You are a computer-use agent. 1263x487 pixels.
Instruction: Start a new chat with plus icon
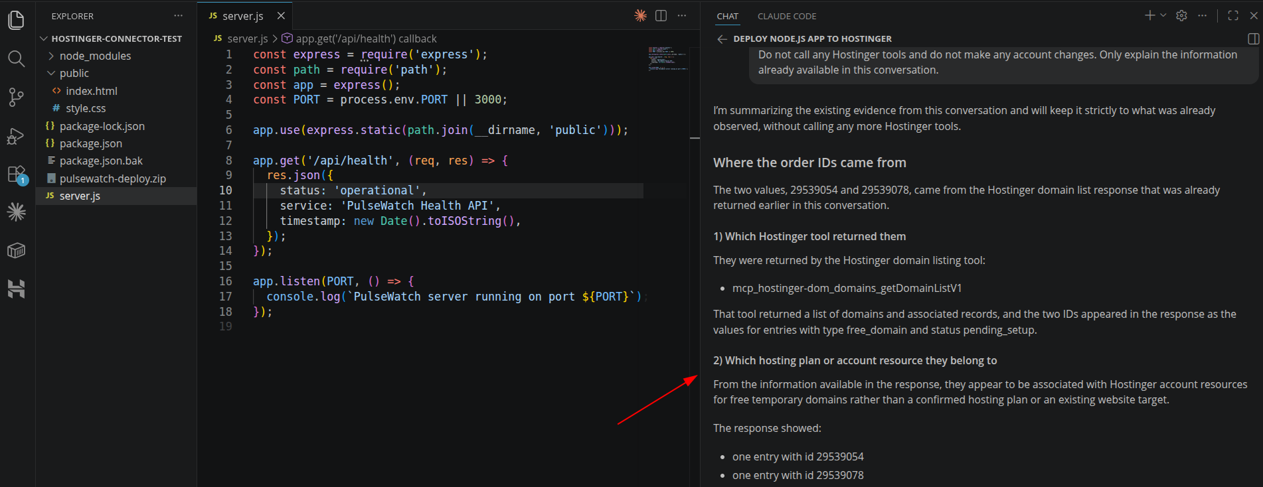pyautogui.click(x=1150, y=15)
